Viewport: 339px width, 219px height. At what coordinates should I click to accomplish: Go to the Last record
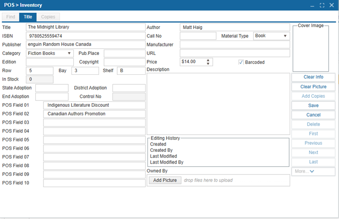click(x=313, y=162)
